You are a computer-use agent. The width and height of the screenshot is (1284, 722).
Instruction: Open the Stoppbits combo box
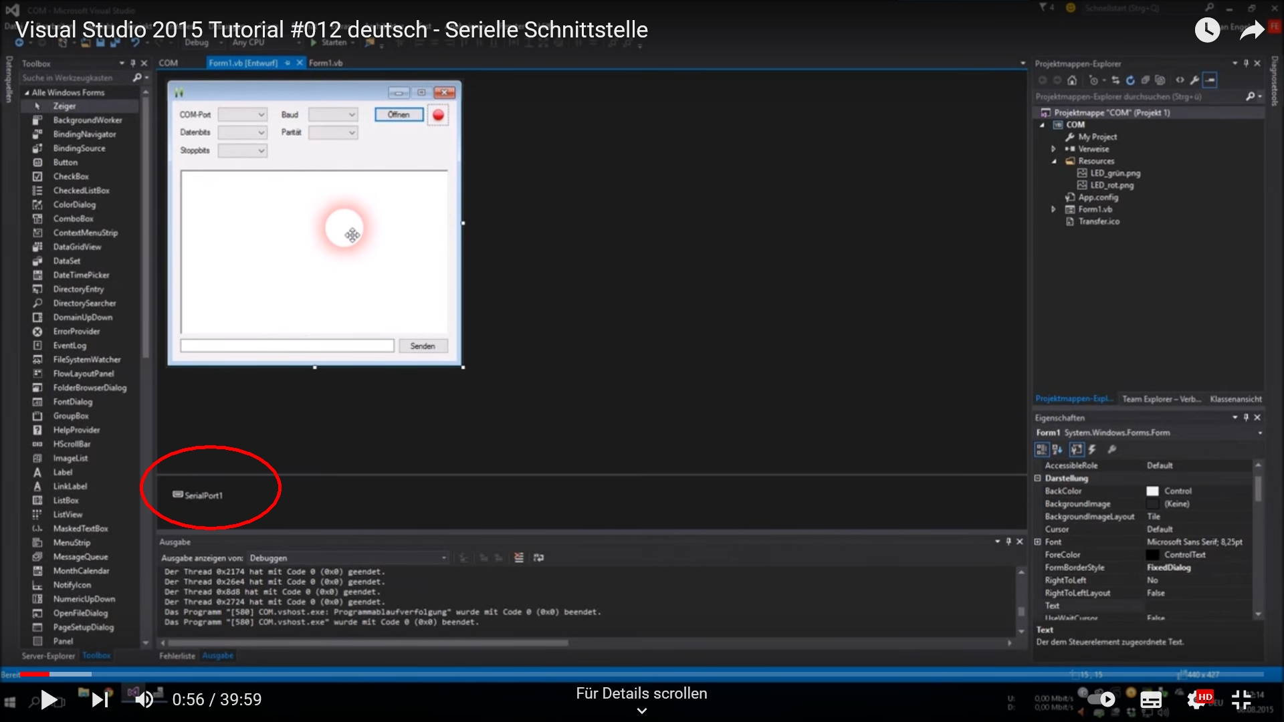coord(242,150)
